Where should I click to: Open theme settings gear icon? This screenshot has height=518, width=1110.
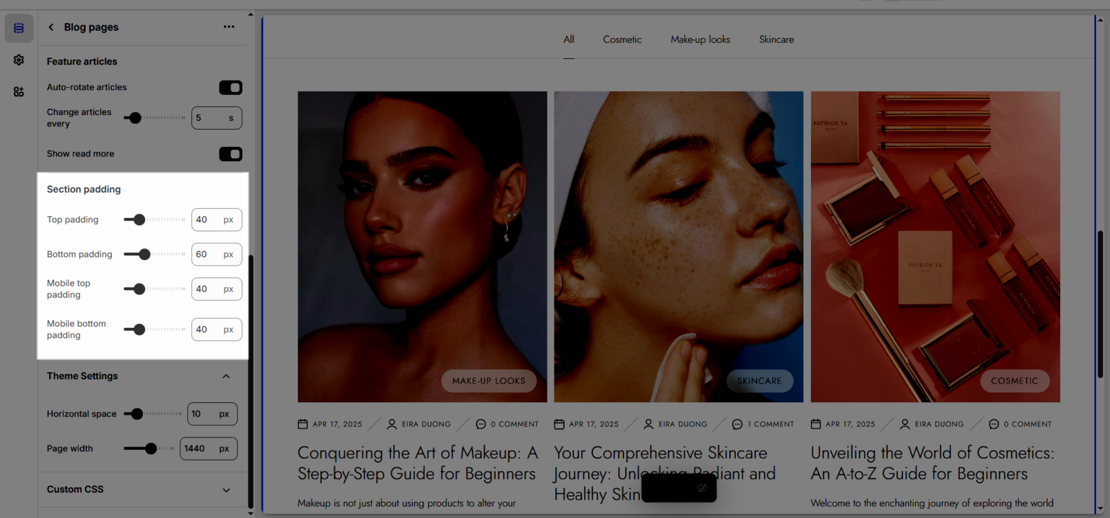pyautogui.click(x=19, y=60)
